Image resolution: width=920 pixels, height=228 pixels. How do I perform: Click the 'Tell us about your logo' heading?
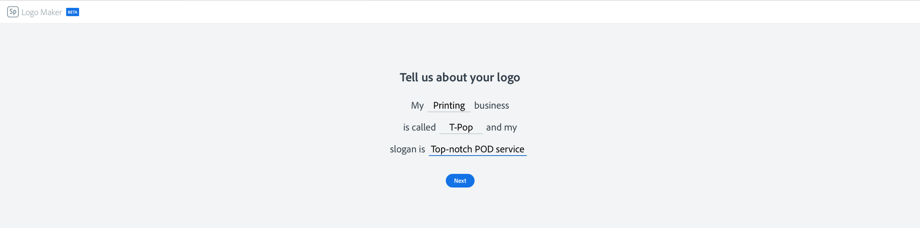[460, 77]
